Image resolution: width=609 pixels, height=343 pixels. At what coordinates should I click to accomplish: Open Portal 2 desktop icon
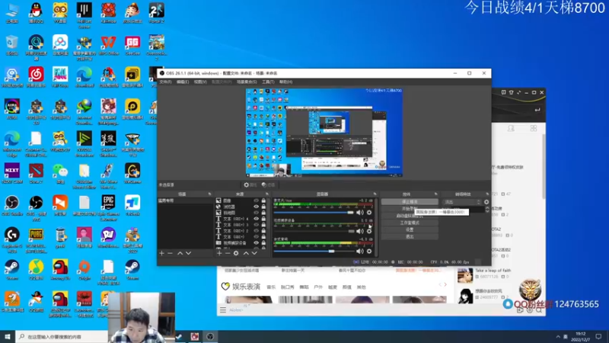click(x=157, y=13)
